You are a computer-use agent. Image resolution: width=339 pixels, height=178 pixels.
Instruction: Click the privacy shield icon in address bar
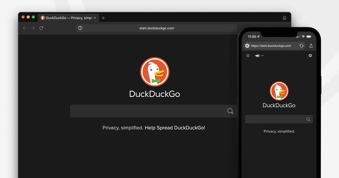pos(80,28)
